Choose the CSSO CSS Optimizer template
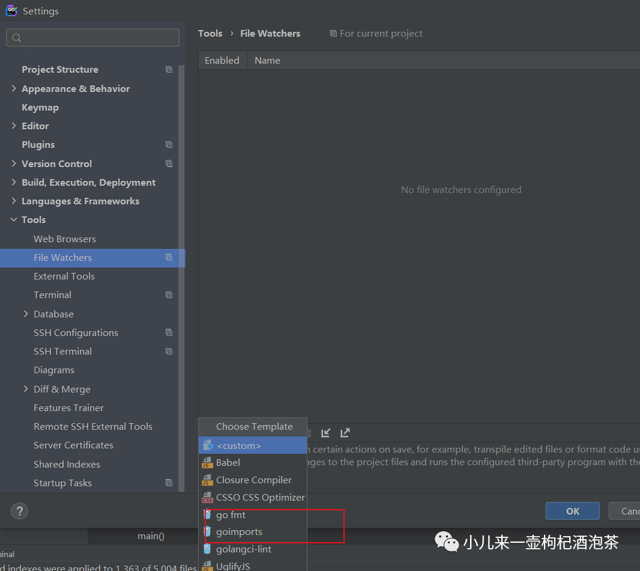The height and width of the screenshot is (571, 640). click(x=253, y=498)
